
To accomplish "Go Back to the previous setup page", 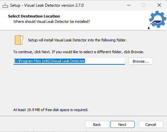I will [97, 125].
